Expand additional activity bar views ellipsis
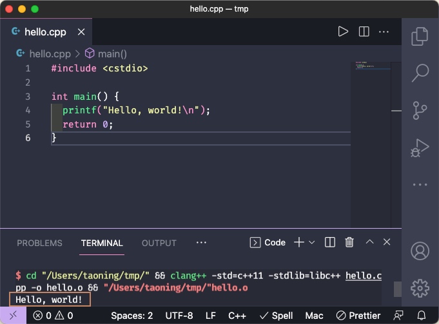The image size is (439, 324). (420, 185)
